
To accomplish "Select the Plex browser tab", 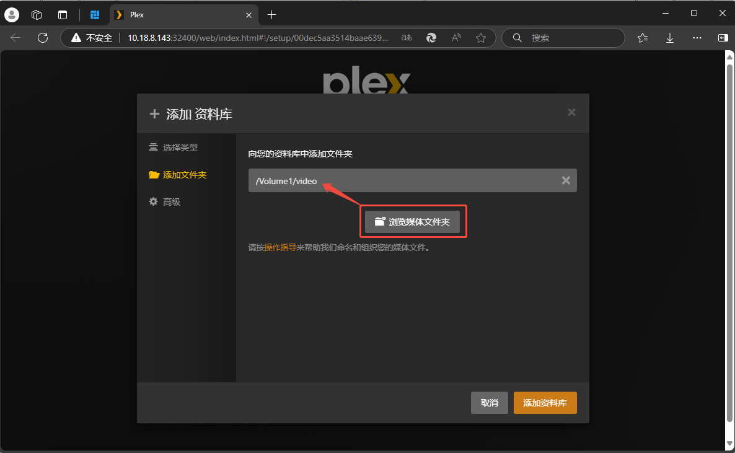I will coord(183,15).
